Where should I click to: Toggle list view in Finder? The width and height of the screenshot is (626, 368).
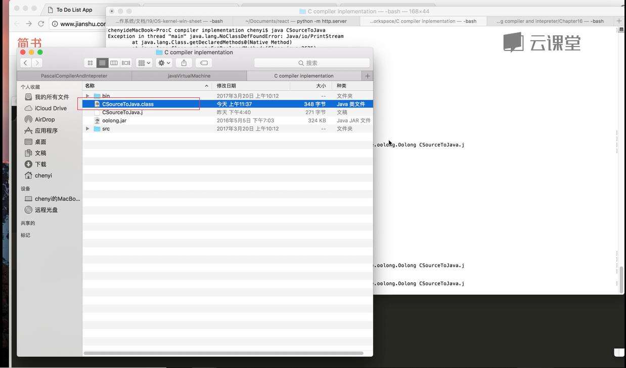(x=102, y=63)
